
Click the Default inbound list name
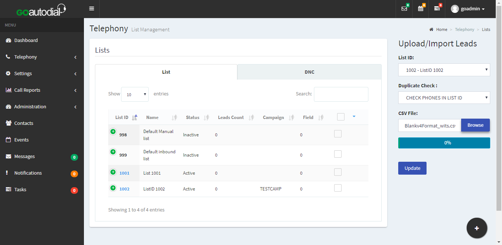(159, 155)
